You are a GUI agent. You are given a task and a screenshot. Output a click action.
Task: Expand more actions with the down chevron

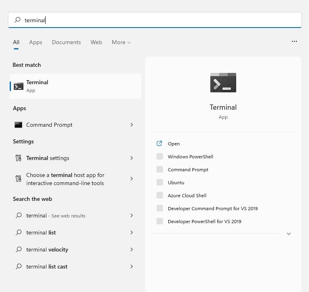[x=288, y=234]
